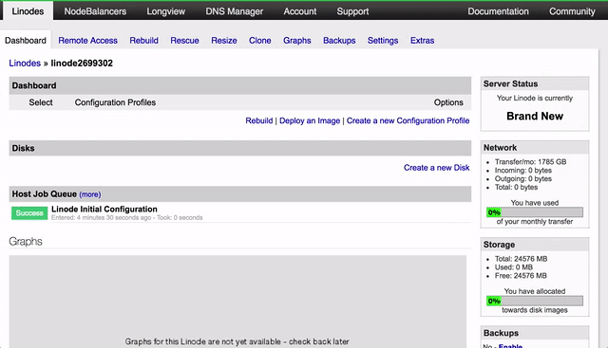Open DNS Manager in the top menu
Screen dimensions: 608x348
pyautogui.click(x=235, y=11)
